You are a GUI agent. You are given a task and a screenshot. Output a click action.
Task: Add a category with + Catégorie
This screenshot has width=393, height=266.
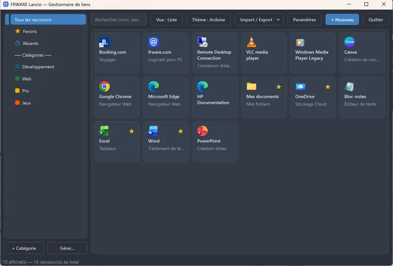coord(24,248)
